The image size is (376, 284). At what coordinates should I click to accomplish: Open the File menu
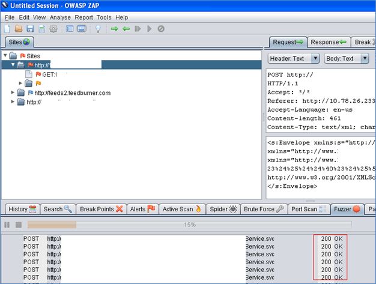click(10, 17)
